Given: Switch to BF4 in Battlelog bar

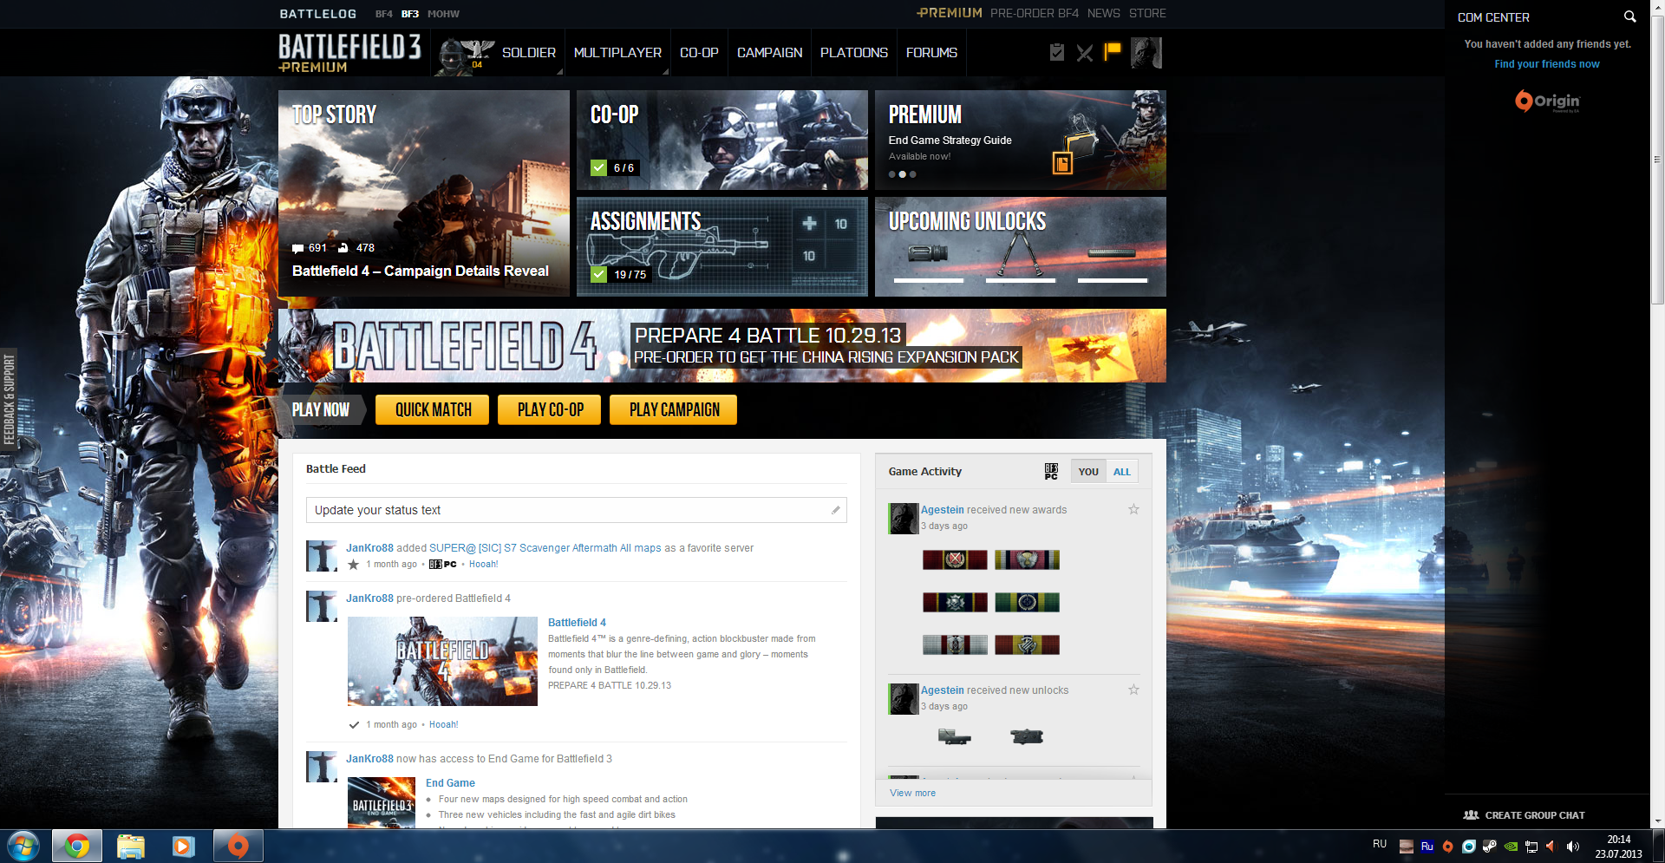Looking at the screenshot, I should 383,14.
